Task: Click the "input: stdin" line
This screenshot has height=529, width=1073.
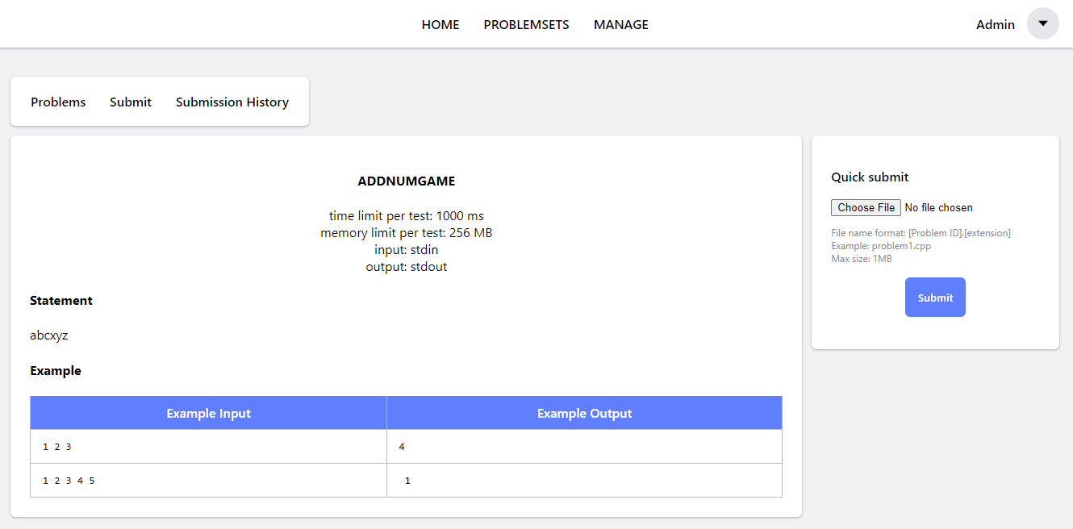Action: (407, 250)
